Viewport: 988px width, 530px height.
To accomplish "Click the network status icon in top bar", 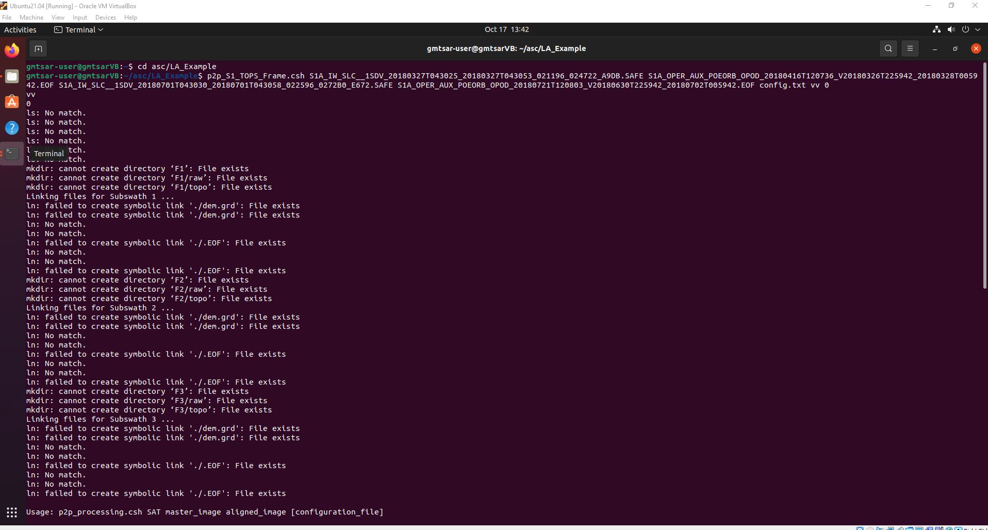I will (936, 29).
